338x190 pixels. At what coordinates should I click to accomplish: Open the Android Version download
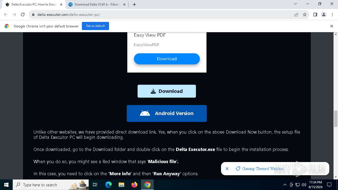pyautogui.click(x=167, y=113)
